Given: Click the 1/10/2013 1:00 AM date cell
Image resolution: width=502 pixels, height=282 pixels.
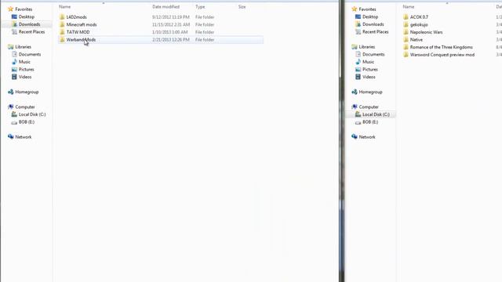Looking at the screenshot, I should click(x=170, y=32).
